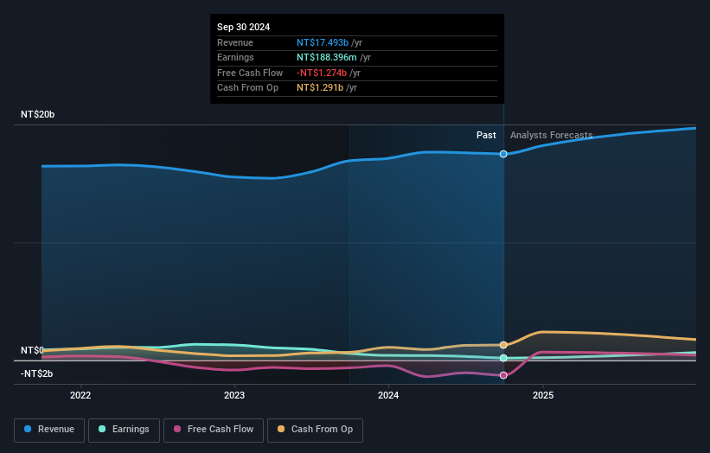
Task: Click the 2023 x-axis label
Action: [x=234, y=396]
